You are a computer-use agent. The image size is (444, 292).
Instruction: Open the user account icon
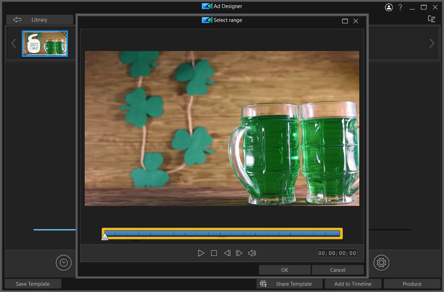pyautogui.click(x=389, y=7)
